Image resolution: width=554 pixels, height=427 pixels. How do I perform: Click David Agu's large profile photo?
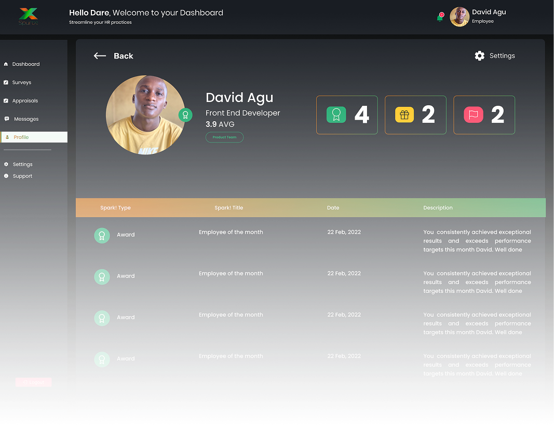(x=144, y=115)
